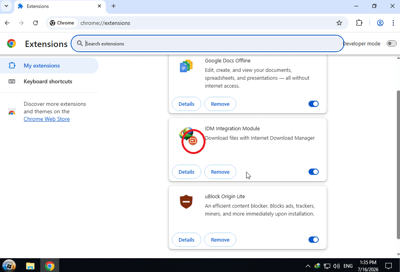This screenshot has width=400, height=272.
Task: Click the Web Store rainbow icon
Action: tap(12, 111)
